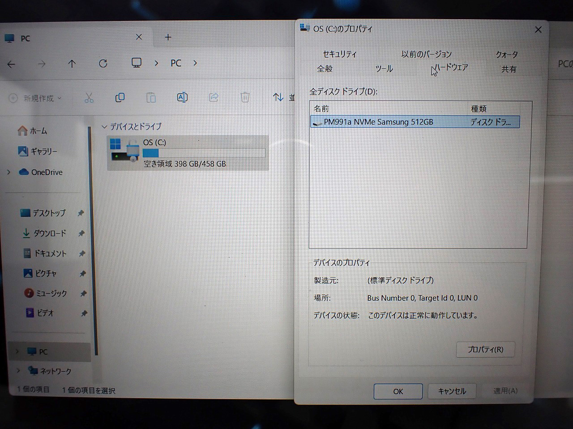
Task: Switch to the セキュリティ tab
Action: (x=340, y=54)
